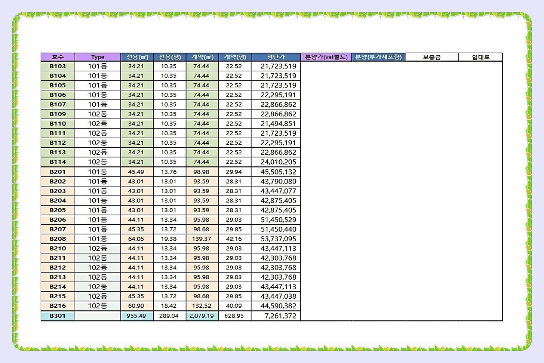Select total contract area 2,079.19 cell

pos(202,316)
